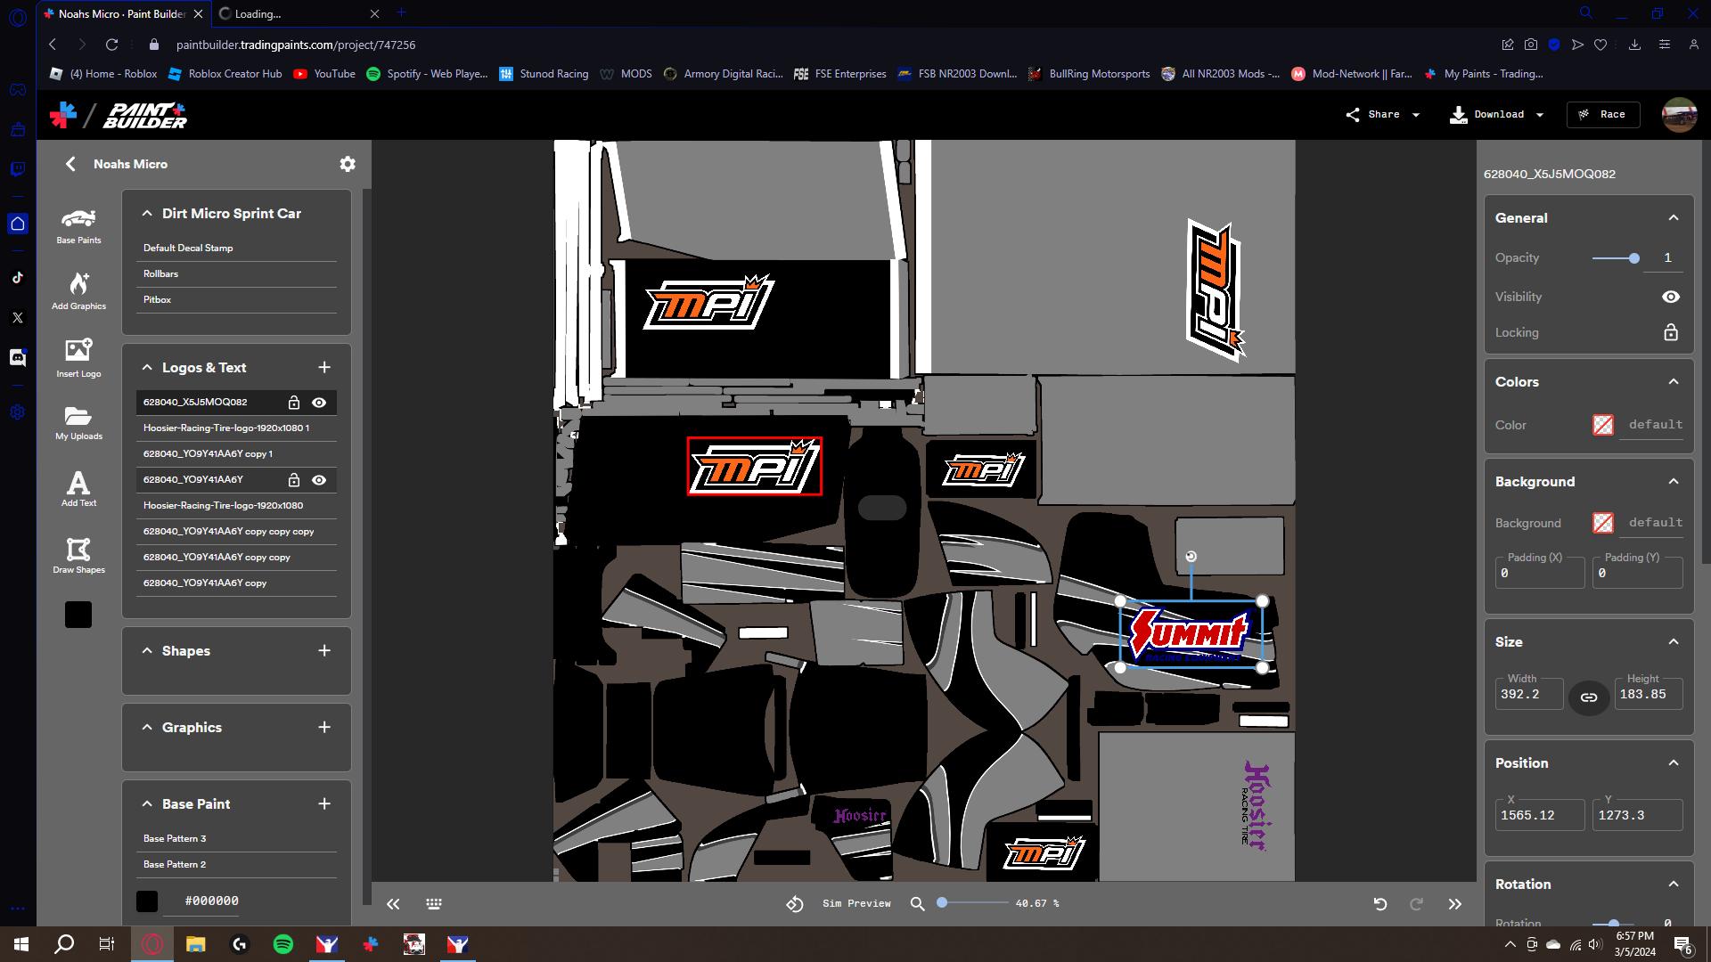This screenshot has width=1711, height=962.
Task: Collapse the Colors panel
Action: (1673, 381)
